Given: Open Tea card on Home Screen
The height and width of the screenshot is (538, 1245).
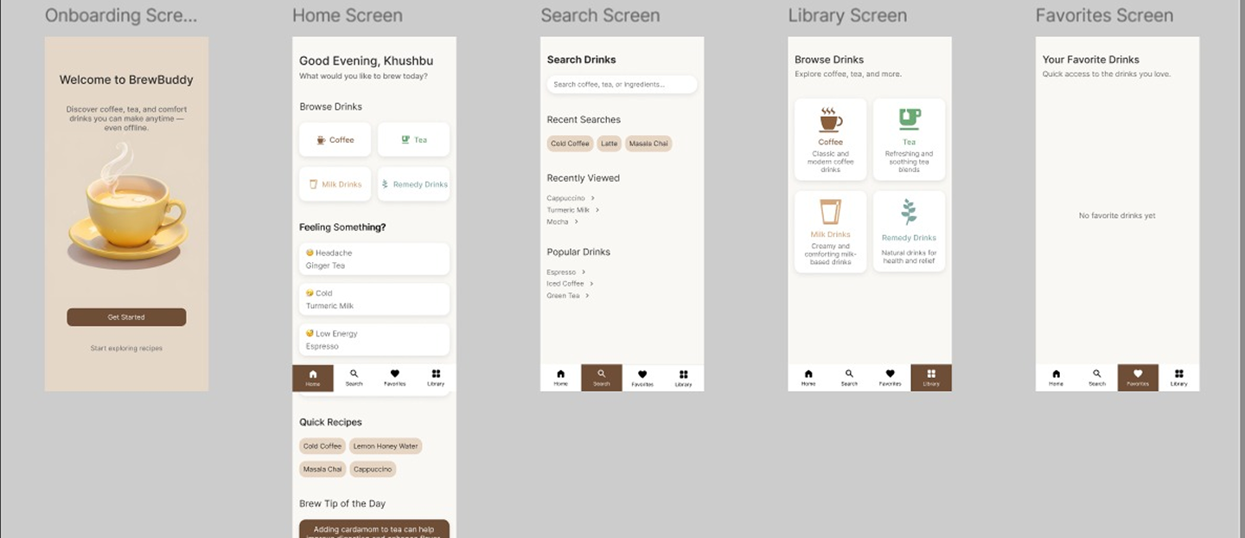Looking at the screenshot, I should pyautogui.click(x=413, y=139).
